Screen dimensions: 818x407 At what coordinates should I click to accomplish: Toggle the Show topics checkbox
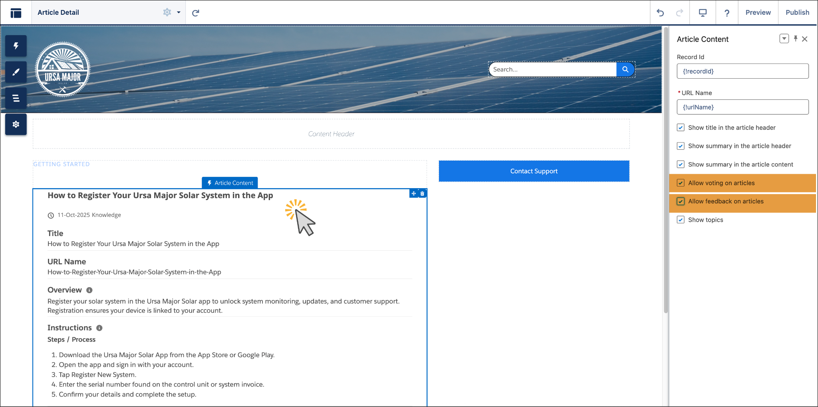[x=681, y=220]
